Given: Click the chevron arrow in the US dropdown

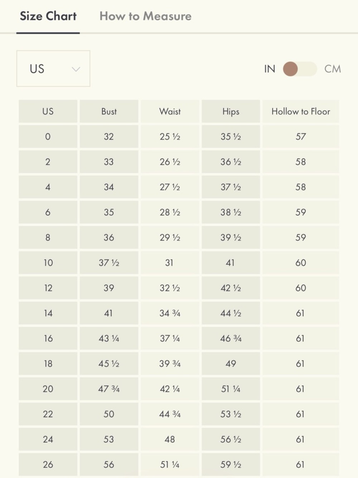Looking at the screenshot, I should click(76, 69).
